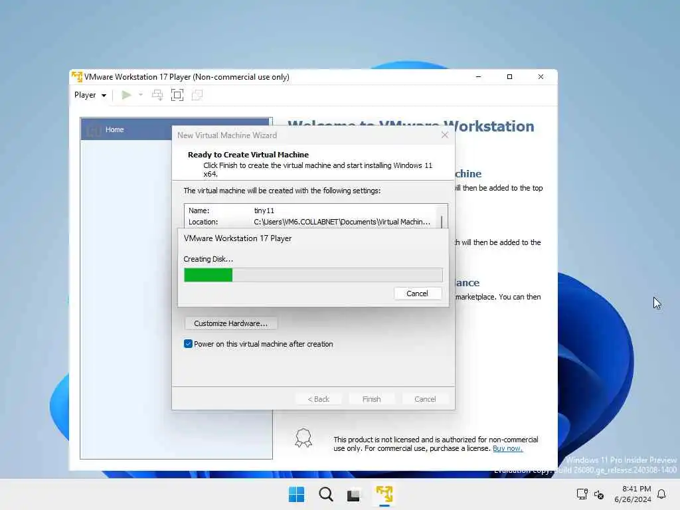The width and height of the screenshot is (680, 510).
Task: Click the tiny11 name value
Action: click(264, 211)
